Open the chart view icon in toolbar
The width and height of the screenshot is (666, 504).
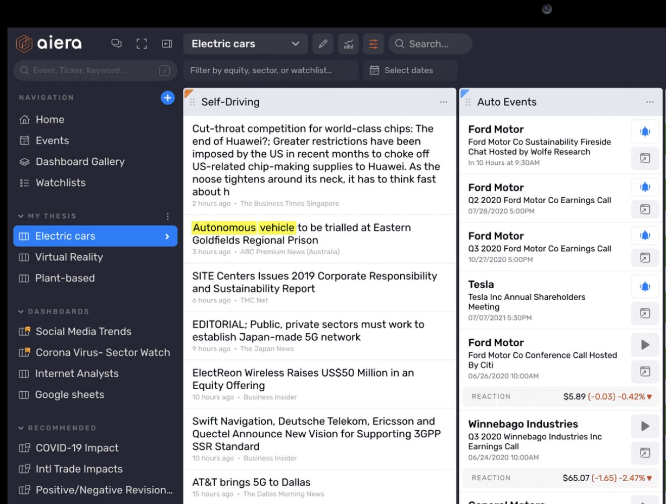[x=348, y=44]
